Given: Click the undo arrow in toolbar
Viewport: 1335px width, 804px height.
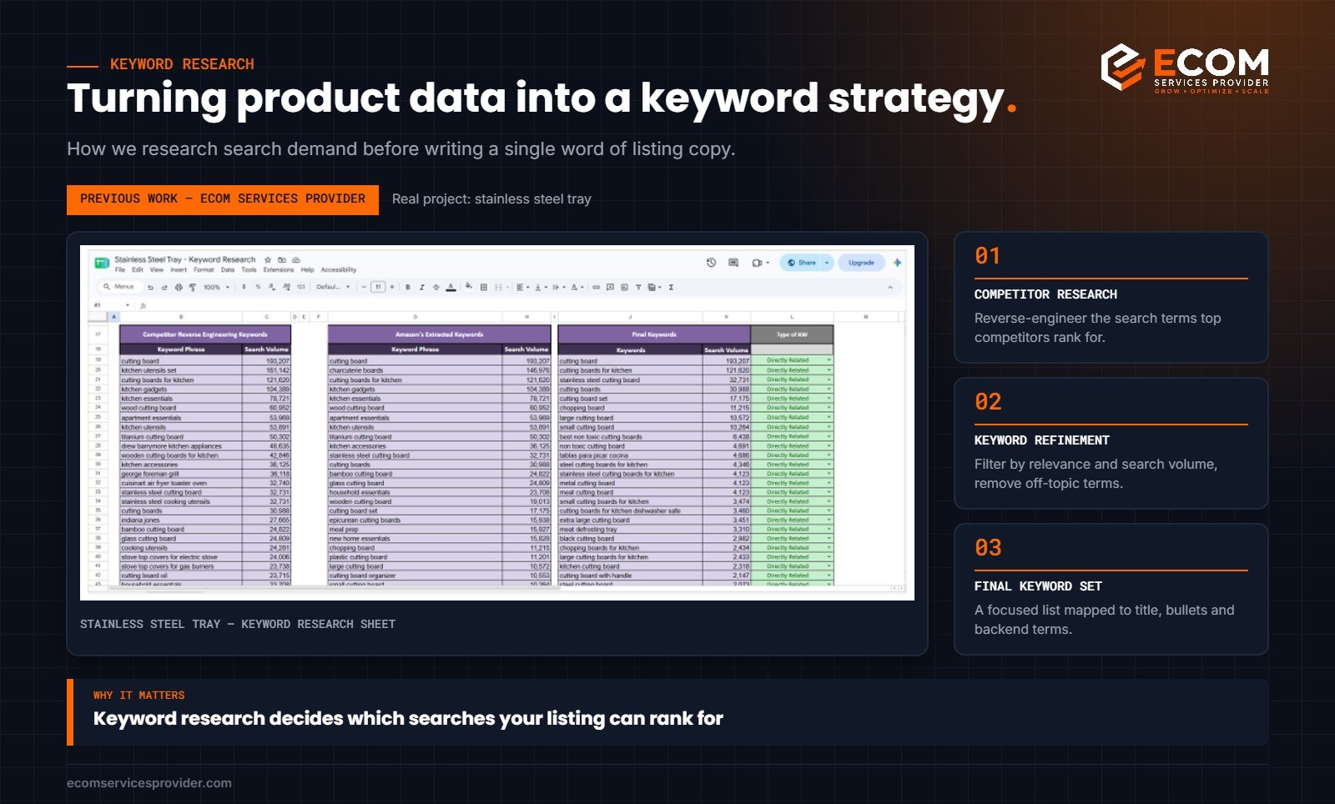Looking at the screenshot, I should [150, 287].
